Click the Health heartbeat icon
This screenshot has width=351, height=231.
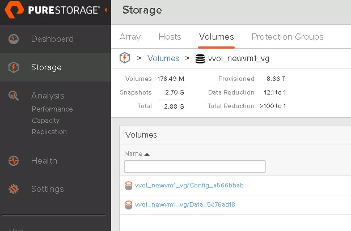[x=14, y=161]
